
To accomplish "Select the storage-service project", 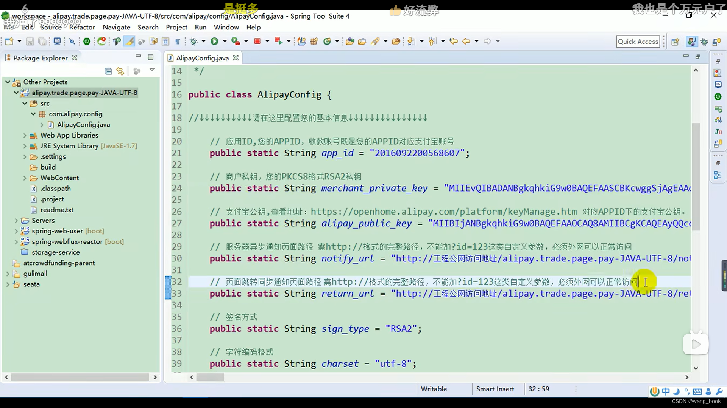I will click(56, 252).
